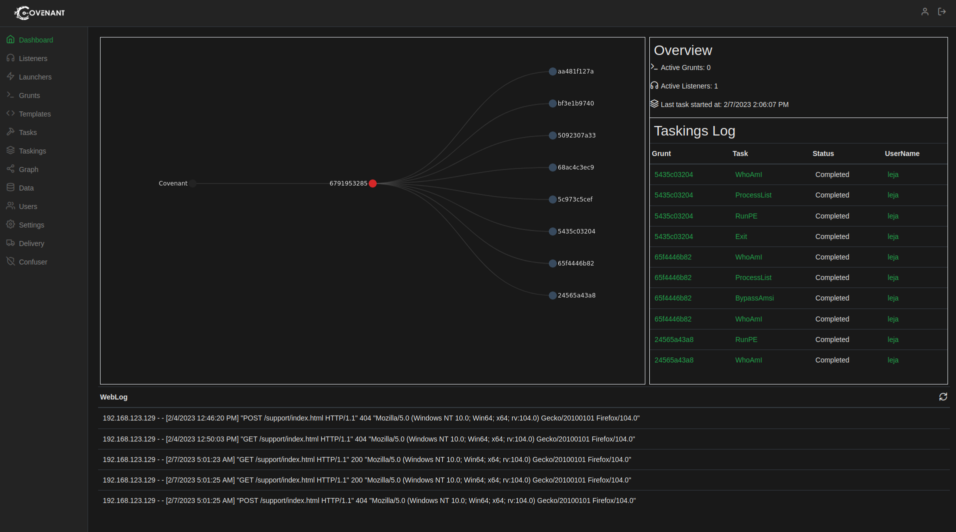Open the Grunts page from sidebar
956x532 pixels.
point(29,95)
